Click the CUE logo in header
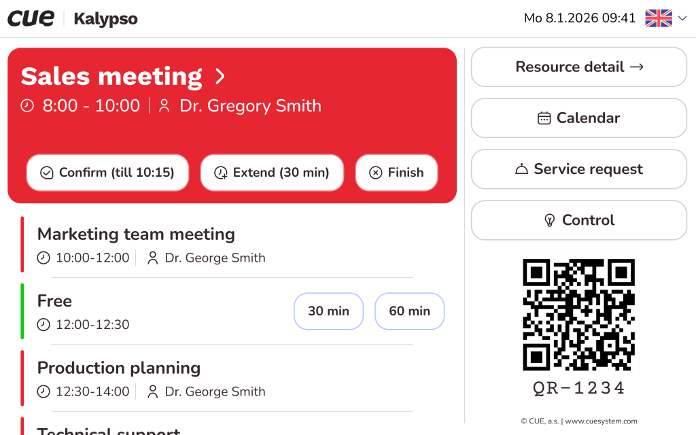Image resolution: width=696 pixels, height=435 pixels. click(31, 18)
